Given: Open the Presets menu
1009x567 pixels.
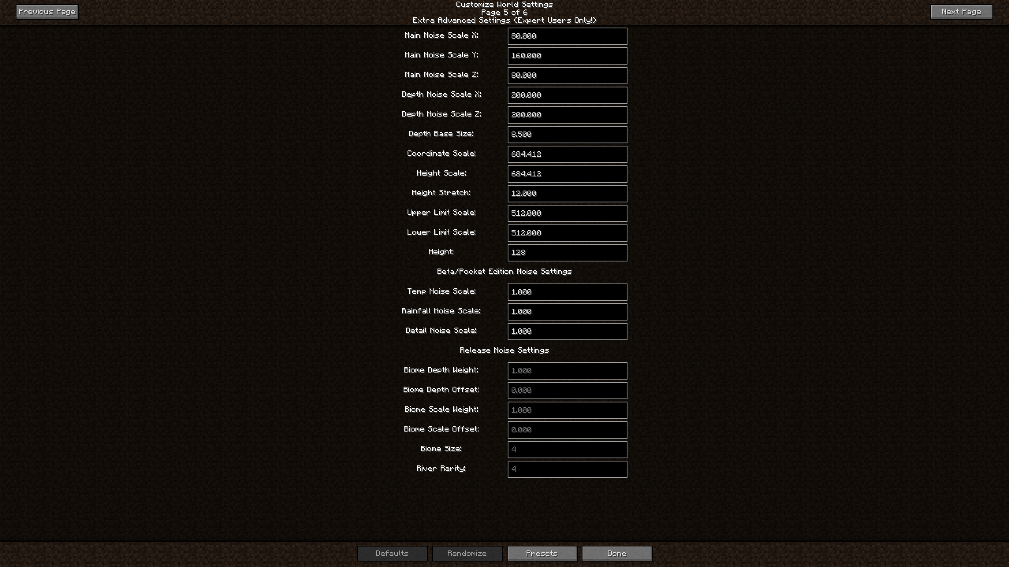Looking at the screenshot, I should [x=542, y=553].
